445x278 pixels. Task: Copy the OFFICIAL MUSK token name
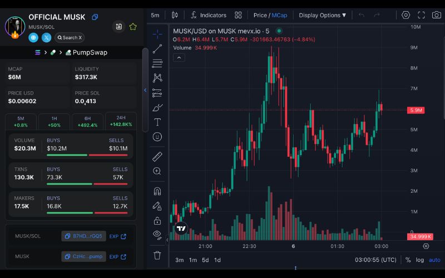click(95, 17)
